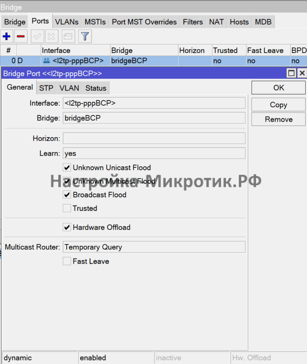
Task: Click the 'dynamic' status bar entry
Action: click(39, 357)
